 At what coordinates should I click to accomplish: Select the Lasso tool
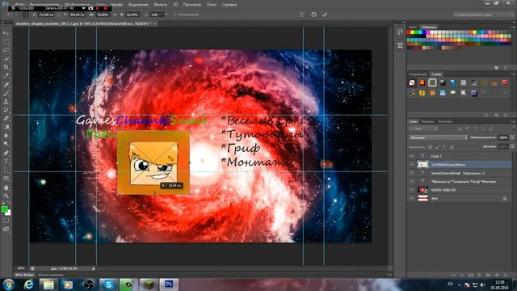click(6, 50)
